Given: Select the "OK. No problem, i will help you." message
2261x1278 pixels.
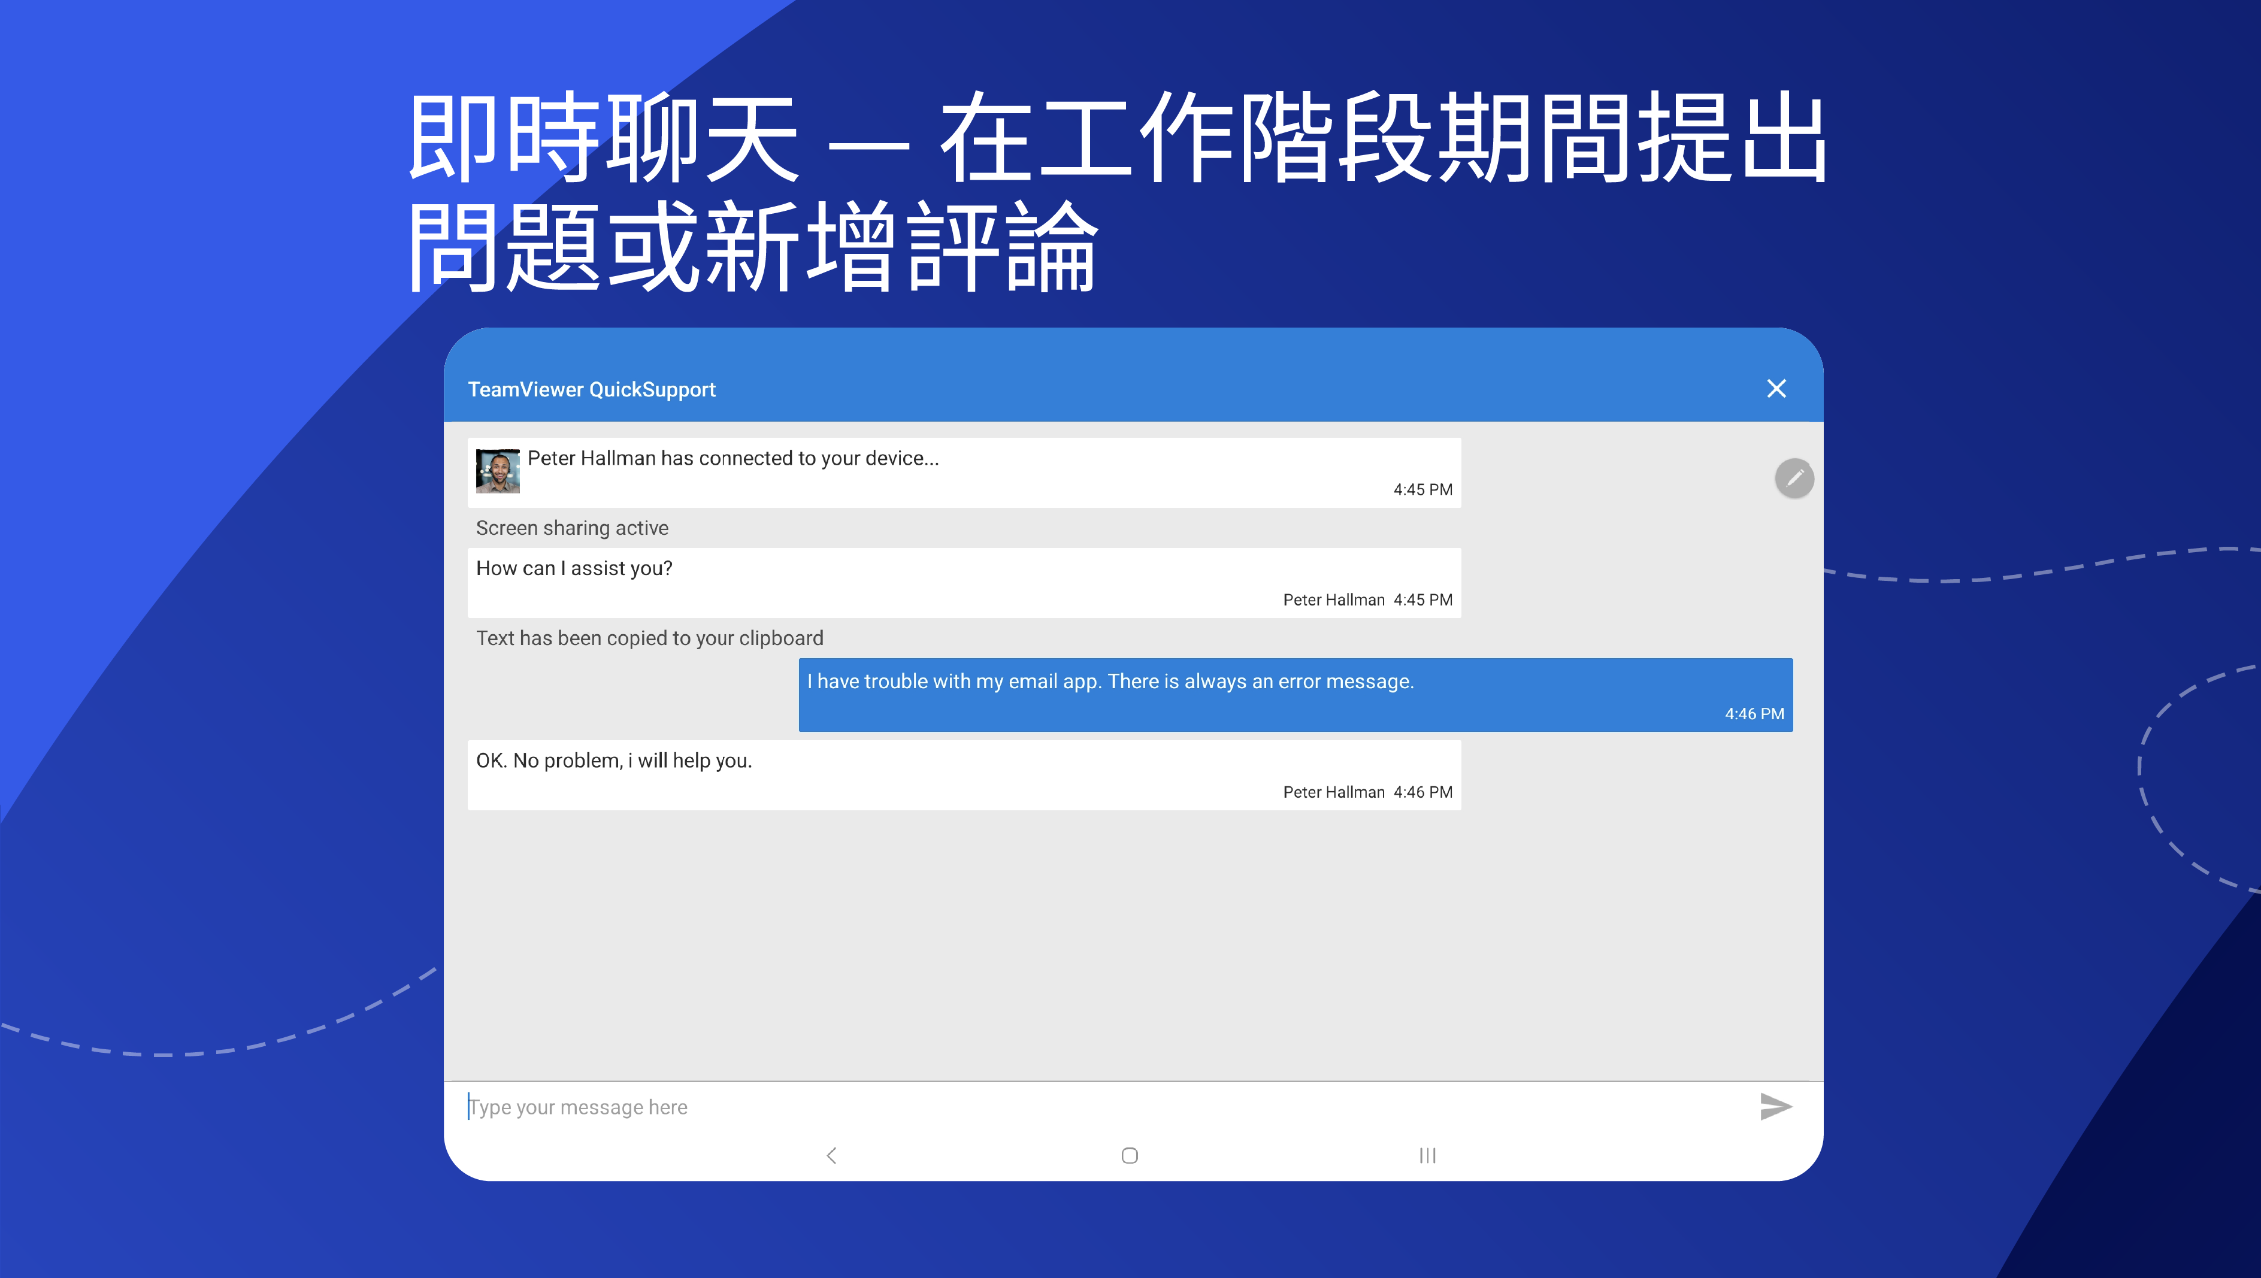Looking at the screenshot, I should tap(964, 775).
